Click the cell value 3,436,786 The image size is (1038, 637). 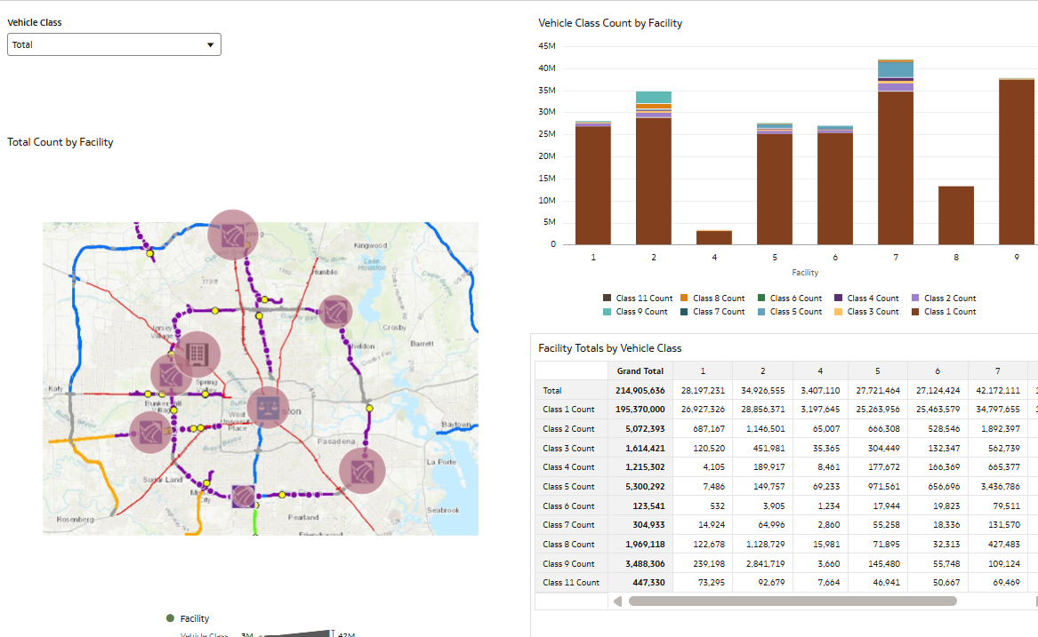[x=1001, y=486]
